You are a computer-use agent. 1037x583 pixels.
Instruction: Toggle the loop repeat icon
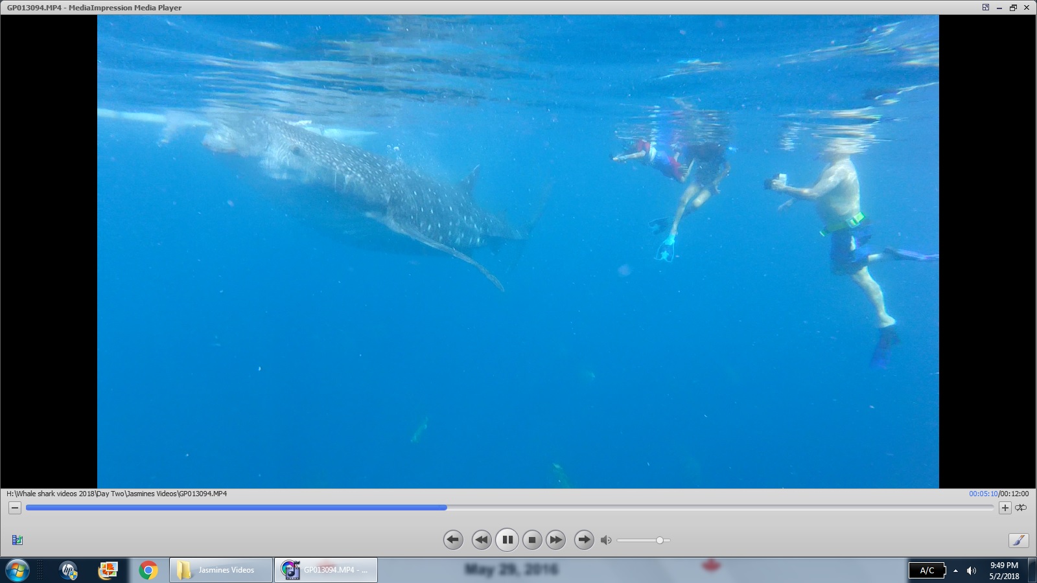pyautogui.click(x=1021, y=508)
